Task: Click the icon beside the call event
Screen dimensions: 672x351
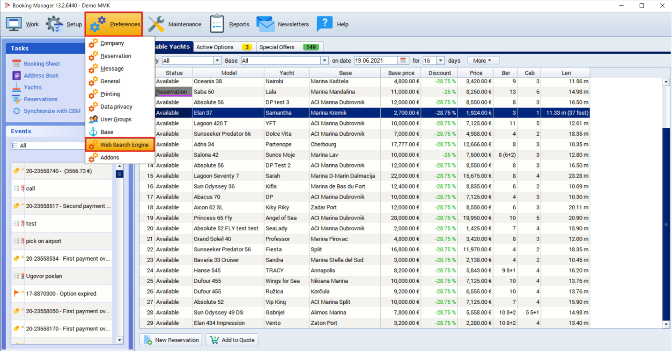Action: click(x=19, y=188)
